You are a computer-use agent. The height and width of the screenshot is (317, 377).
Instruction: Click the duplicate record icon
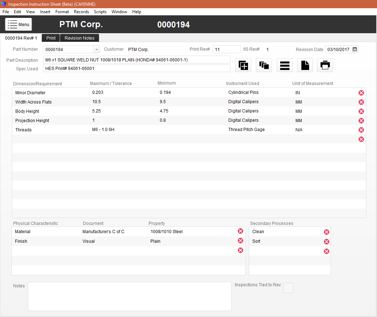click(264, 65)
